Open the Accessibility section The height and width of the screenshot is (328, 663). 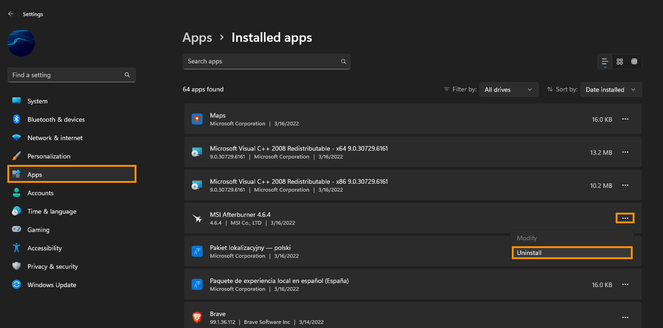[x=72, y=248]
